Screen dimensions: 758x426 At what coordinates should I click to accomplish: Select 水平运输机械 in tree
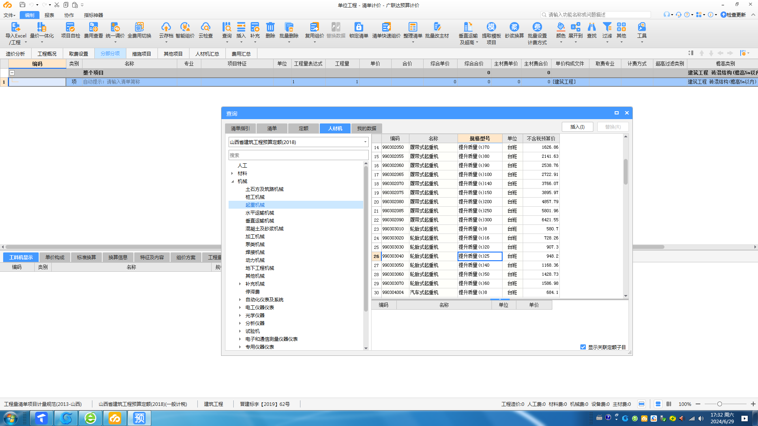point(260,213)
